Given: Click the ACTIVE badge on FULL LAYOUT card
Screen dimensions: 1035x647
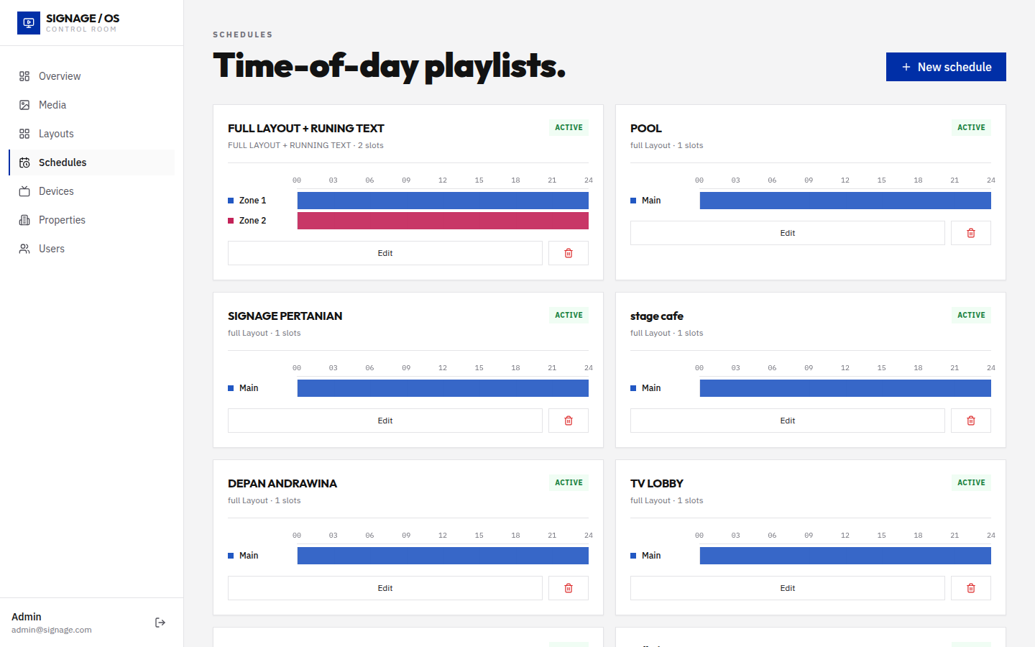Looking at the screenshot, I should pyautogui.click(x=569, y=127).
